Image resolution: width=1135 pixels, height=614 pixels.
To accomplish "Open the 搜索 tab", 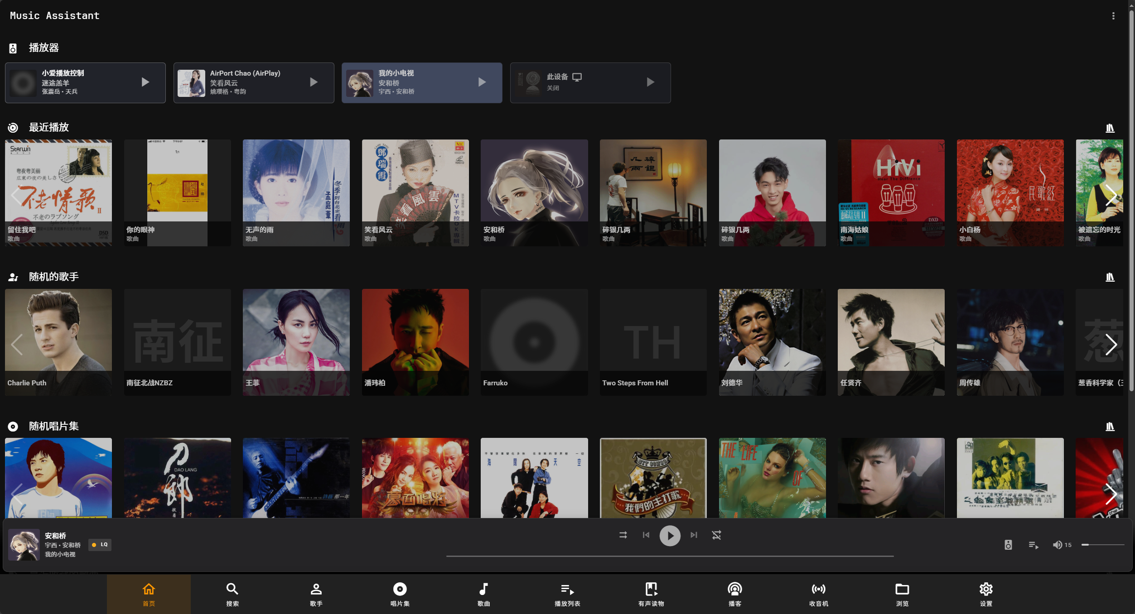I will (x=232, y=594).
